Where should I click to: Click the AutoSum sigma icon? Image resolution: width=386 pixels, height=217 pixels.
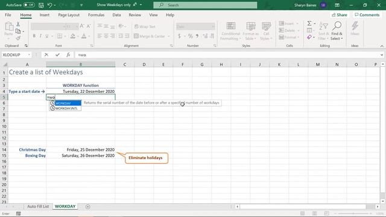tap(309, 24)
